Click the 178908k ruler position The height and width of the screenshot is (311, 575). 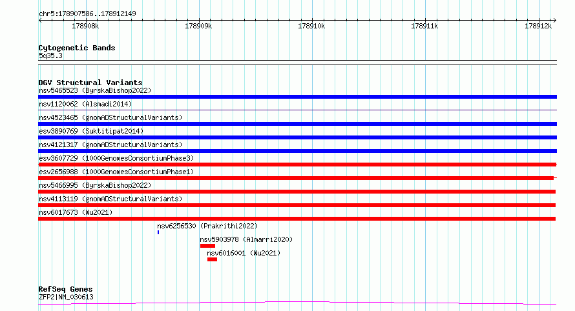(85, 26)
